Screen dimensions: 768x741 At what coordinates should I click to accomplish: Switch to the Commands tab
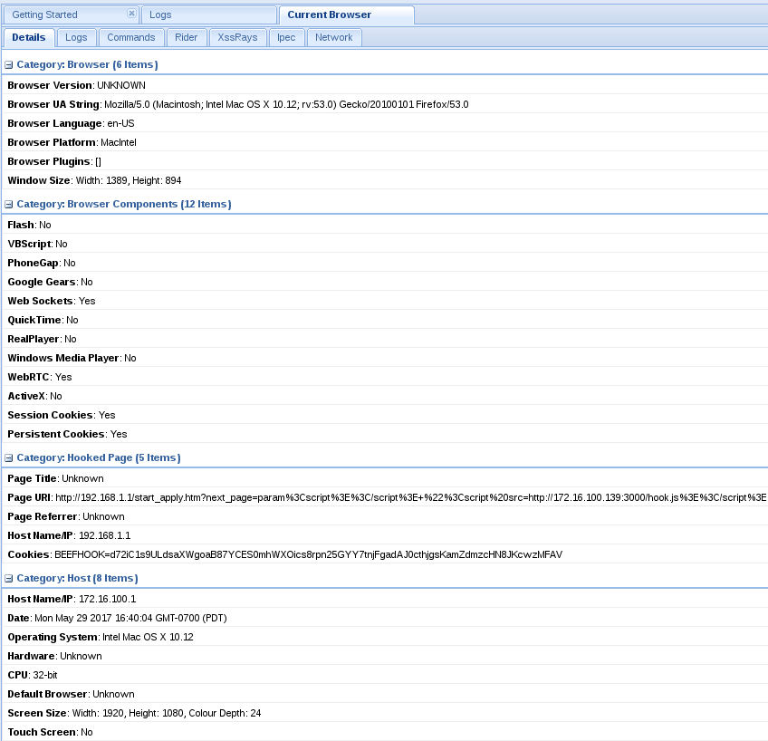(130, 37)
